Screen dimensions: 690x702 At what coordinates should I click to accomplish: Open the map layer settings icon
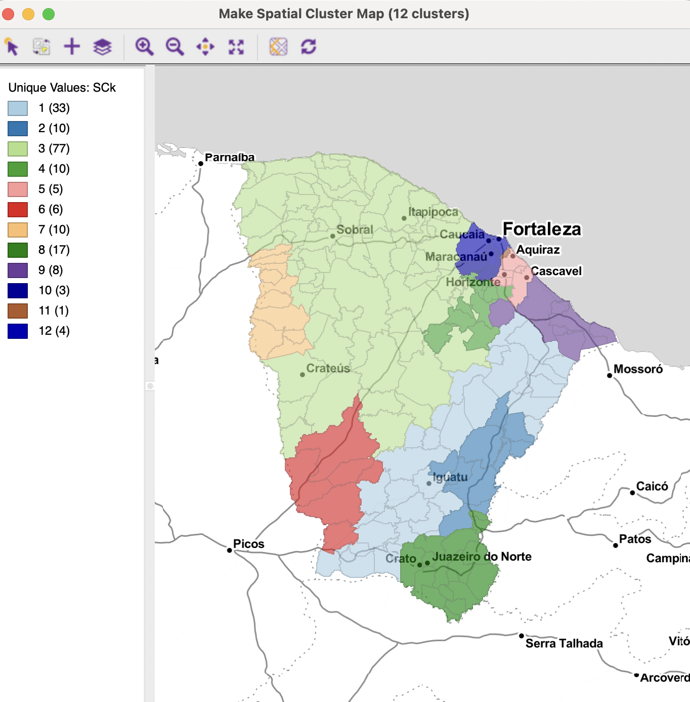tap(102, 47)
